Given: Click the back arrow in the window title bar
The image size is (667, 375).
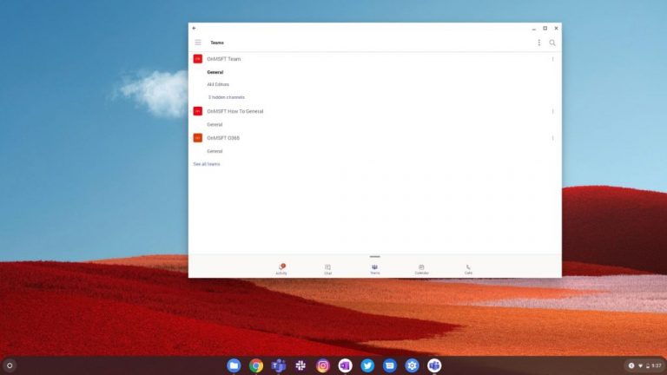Looking at the screenshot, I should 194,28.
